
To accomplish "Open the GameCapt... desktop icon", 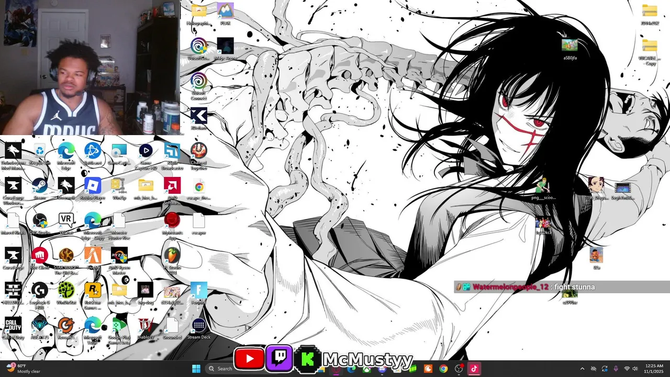I will (119, 154).
